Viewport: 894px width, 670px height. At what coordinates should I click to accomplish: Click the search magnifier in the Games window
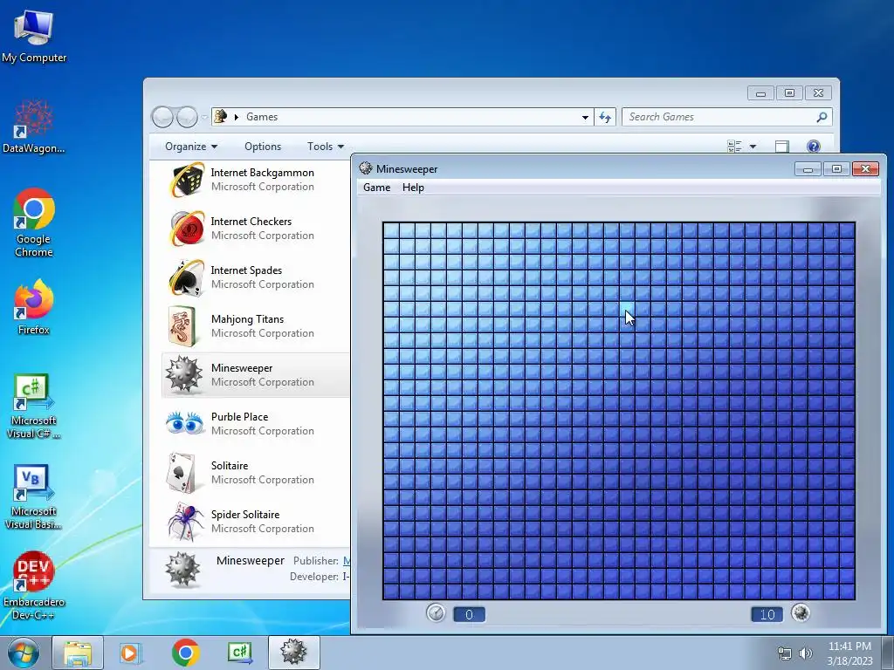[822, 117]
